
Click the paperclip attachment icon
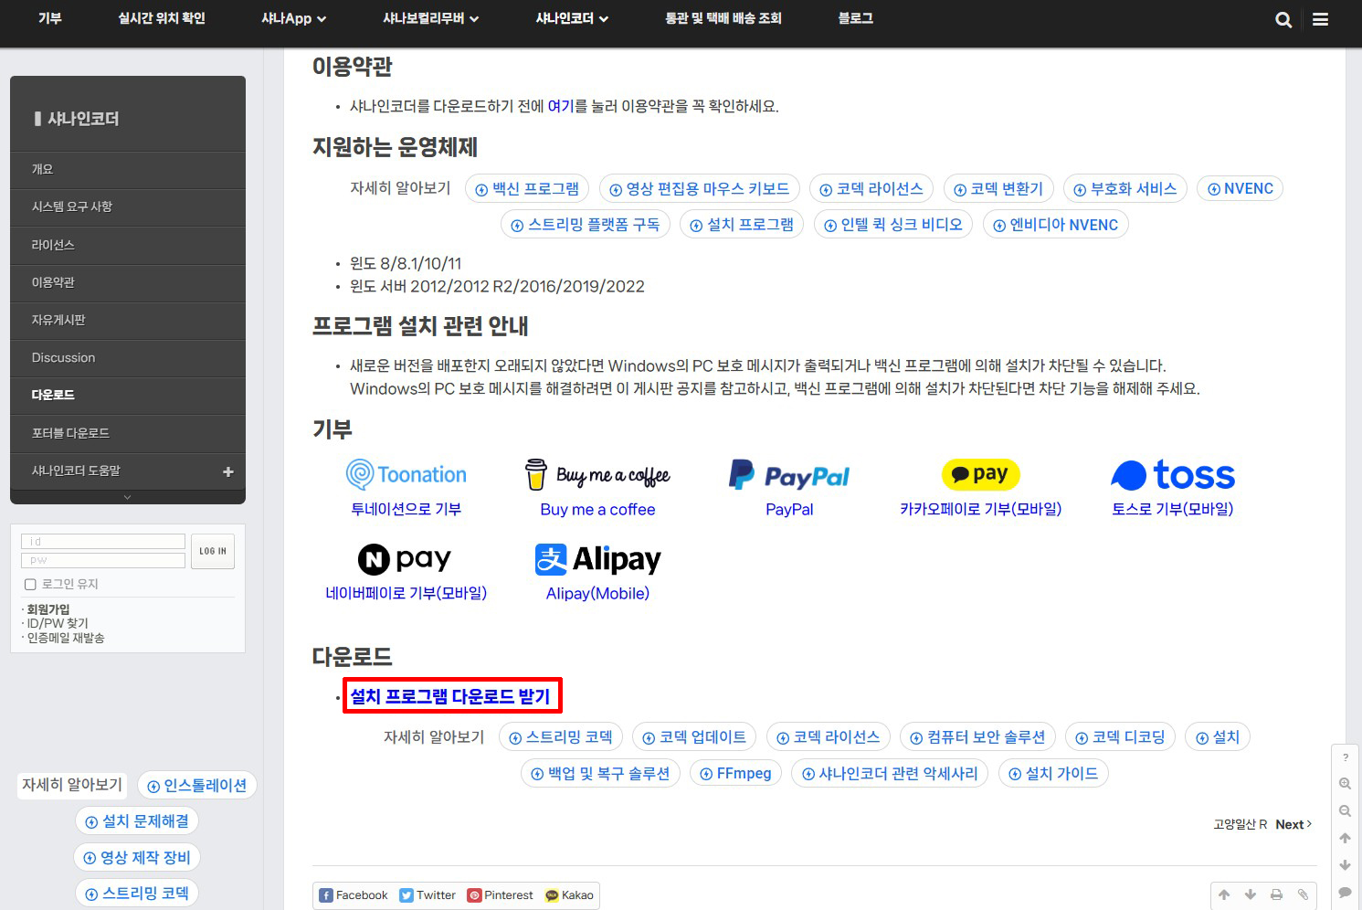[1303, 894]
